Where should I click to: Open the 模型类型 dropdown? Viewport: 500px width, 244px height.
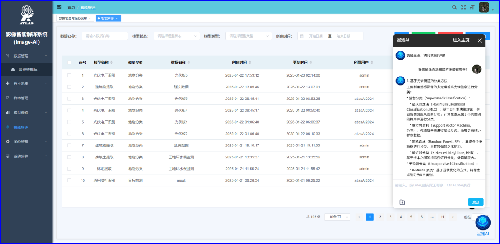(248, 36)
